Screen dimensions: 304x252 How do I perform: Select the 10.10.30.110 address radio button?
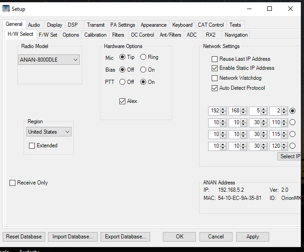(292, 122)
